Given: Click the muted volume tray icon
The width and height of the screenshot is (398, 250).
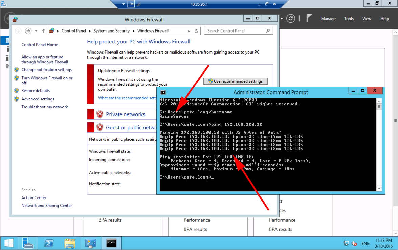Looking at the screenshot, I should click(354, 243).
